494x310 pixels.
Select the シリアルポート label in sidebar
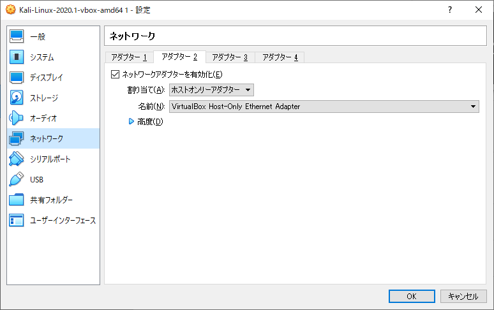tap(50, 159)
